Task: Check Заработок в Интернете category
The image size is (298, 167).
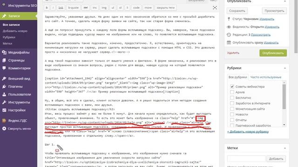Action: pos(232,103)
